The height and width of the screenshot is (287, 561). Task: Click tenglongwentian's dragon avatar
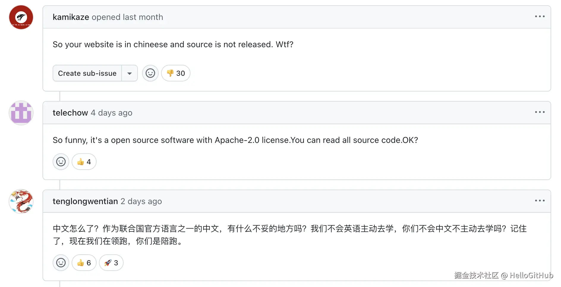coord(21,201)
